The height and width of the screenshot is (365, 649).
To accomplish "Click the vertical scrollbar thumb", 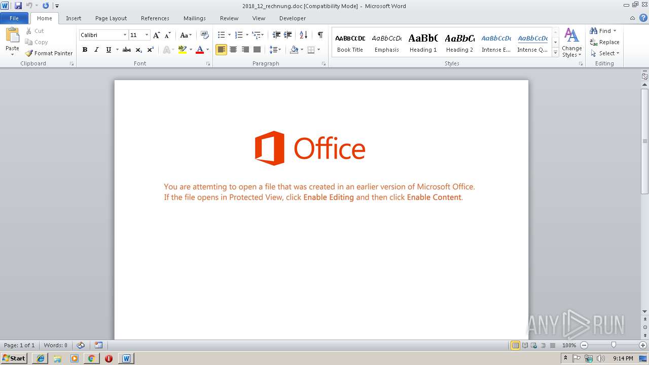I will pos(645,141).
